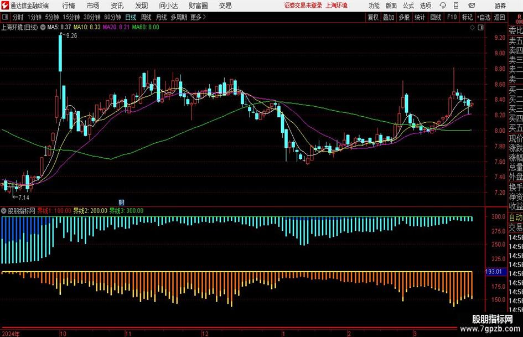523x337 pixels.
Task: Toggle the left panel icon before 分时
Action: point(5,17)
